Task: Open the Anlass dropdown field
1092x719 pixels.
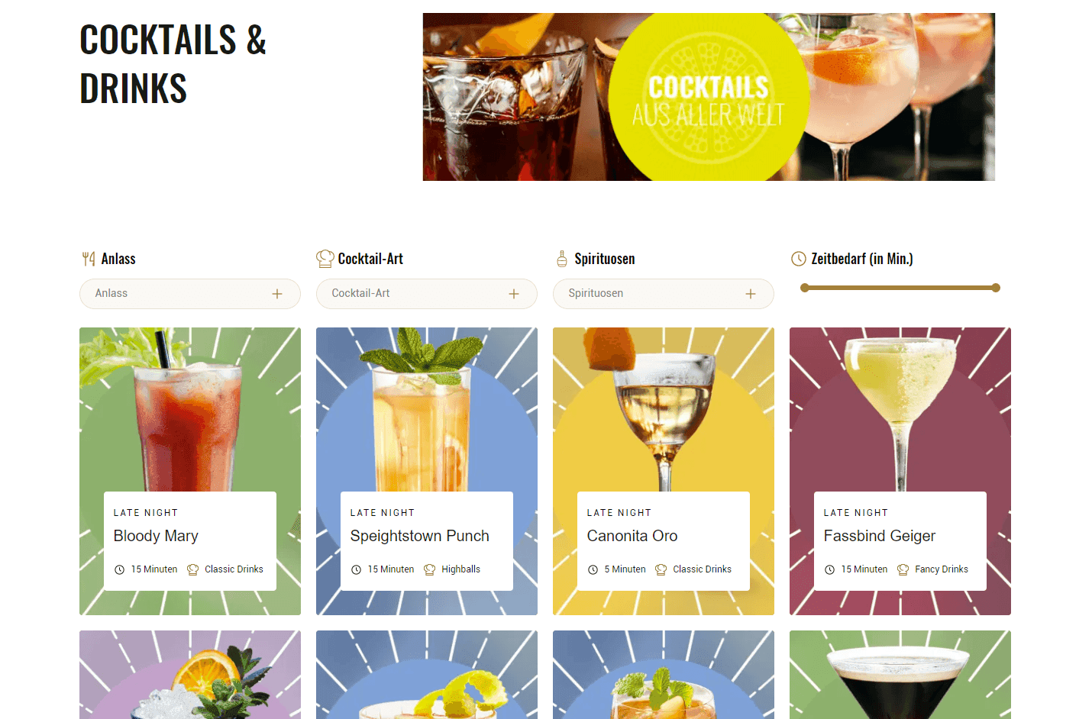Action: click(x=190, y=294)
